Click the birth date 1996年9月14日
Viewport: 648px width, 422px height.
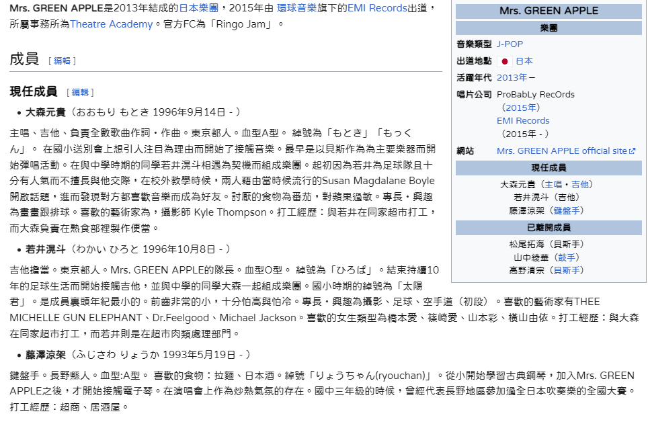(189, 112)
